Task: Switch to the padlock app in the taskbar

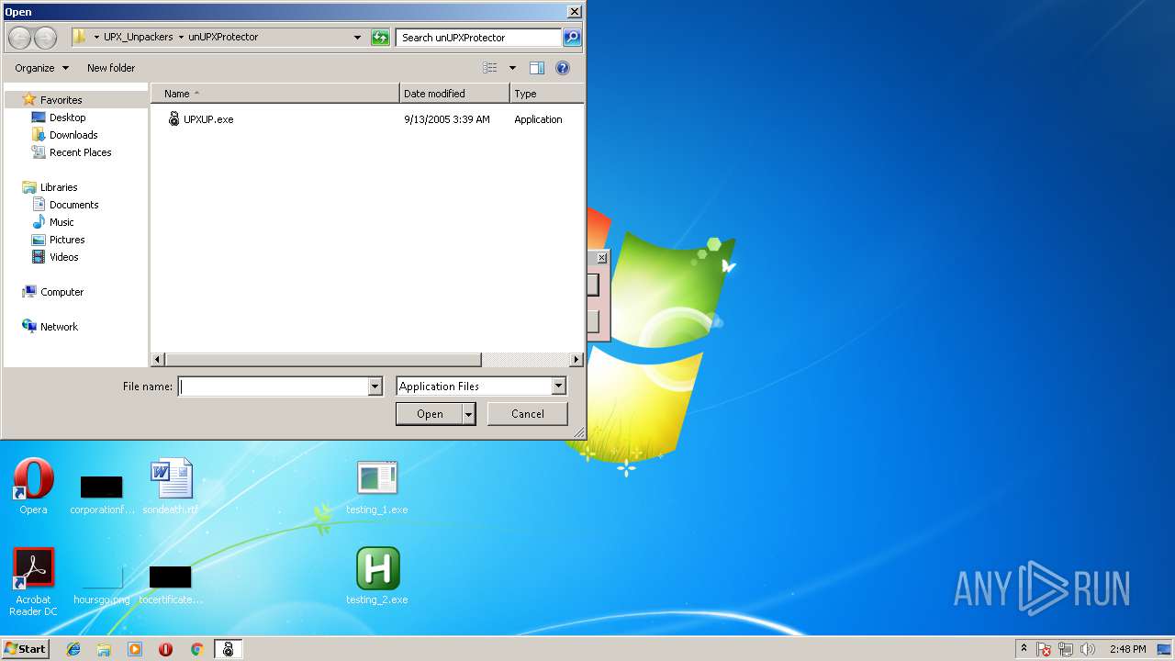Action: (x=228, y=649)
